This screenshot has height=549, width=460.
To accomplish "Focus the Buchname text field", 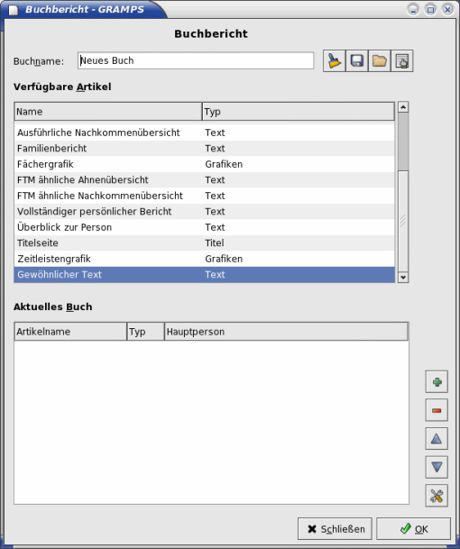I will [x=196, y=60].
